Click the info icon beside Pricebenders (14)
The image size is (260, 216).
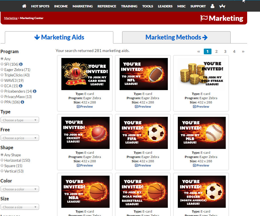35,91
